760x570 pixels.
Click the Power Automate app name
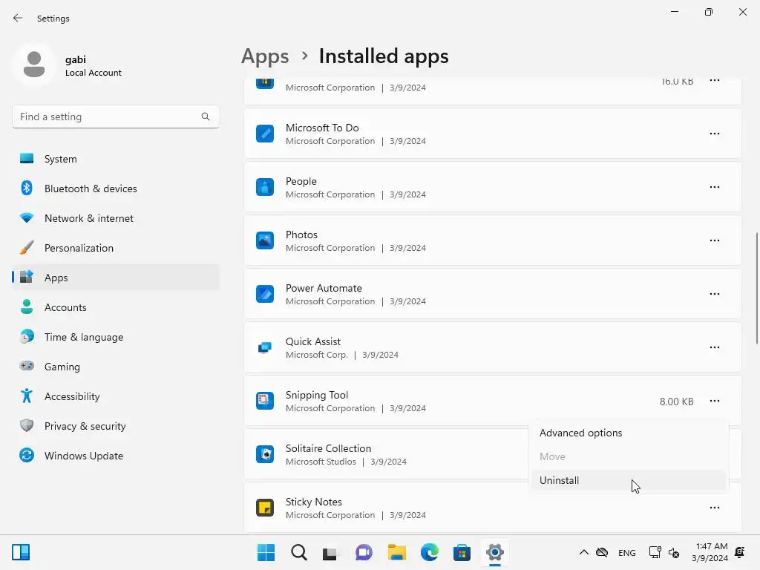point(324,288)
